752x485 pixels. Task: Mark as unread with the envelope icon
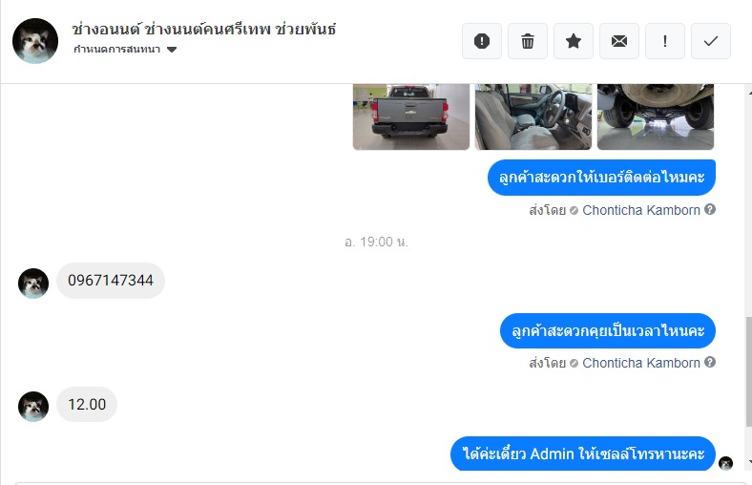619,41
